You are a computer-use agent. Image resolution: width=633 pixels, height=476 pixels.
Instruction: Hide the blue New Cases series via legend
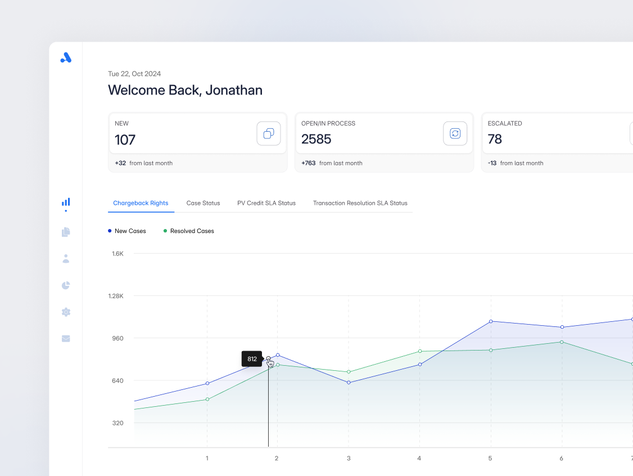[126, 231]
